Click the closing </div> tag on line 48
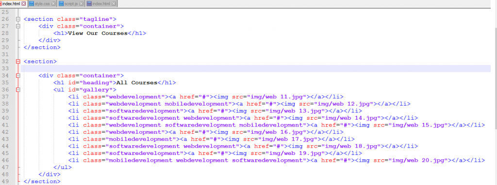Screen dimensions: 497x185 (x=50, y=174)
